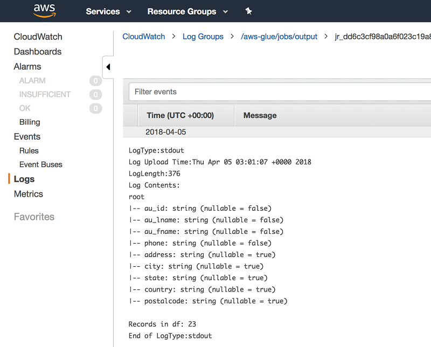Click the jr_dd6c3cf98a0a6f023c19 log stream name
The height and width of the screenshot is (347, 431).
point(383,37)
